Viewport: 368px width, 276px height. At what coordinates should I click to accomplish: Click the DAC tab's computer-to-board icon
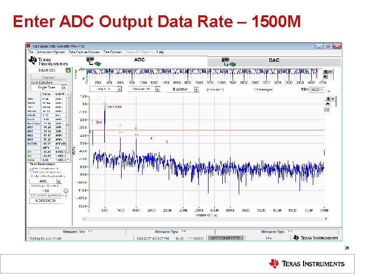pos(229,62)
